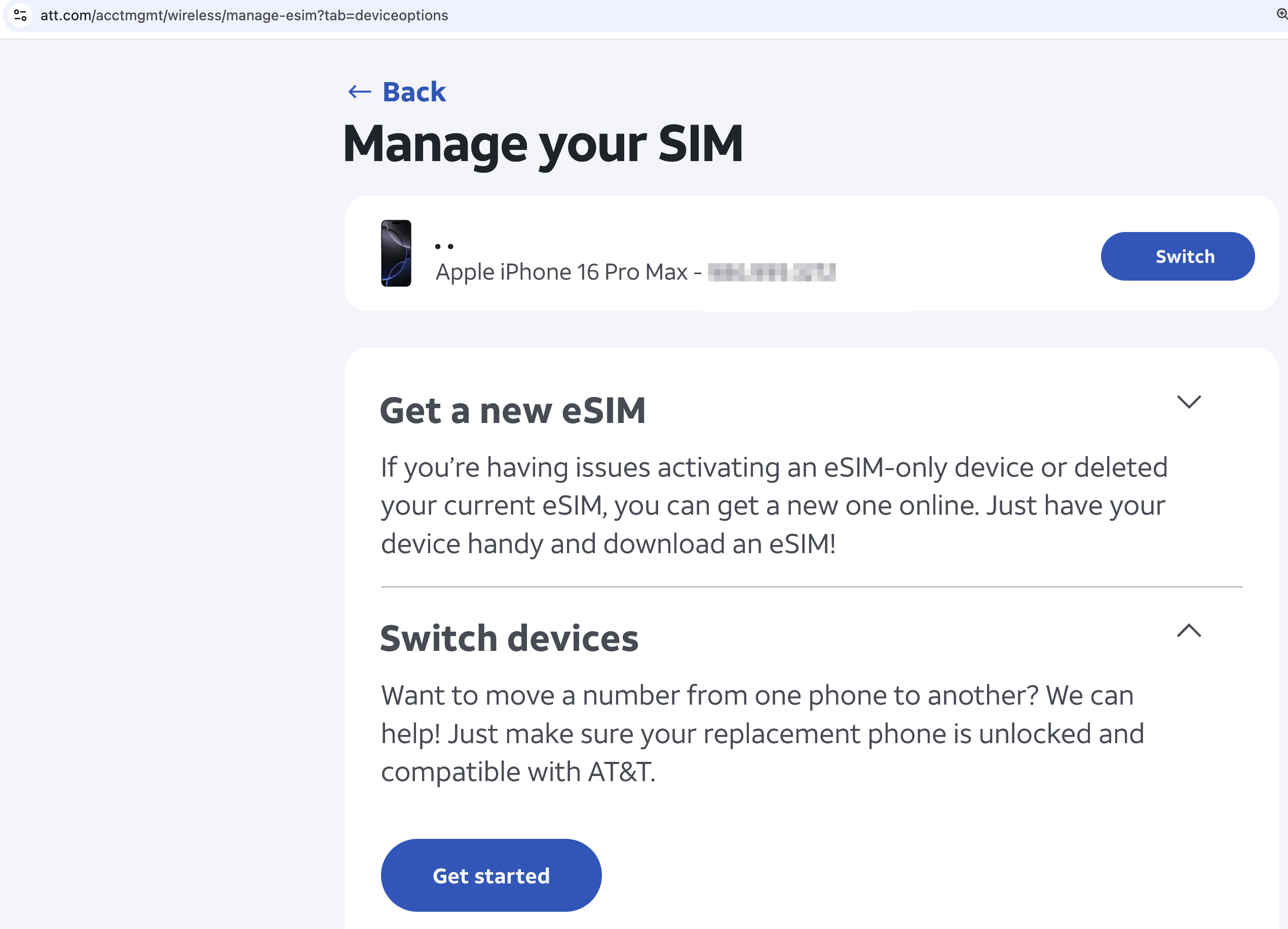This screenshot has width=1288, height=929.
Task: Click the Apple iPhone 16 Pro Max label
Action: [x=561, y=272]
